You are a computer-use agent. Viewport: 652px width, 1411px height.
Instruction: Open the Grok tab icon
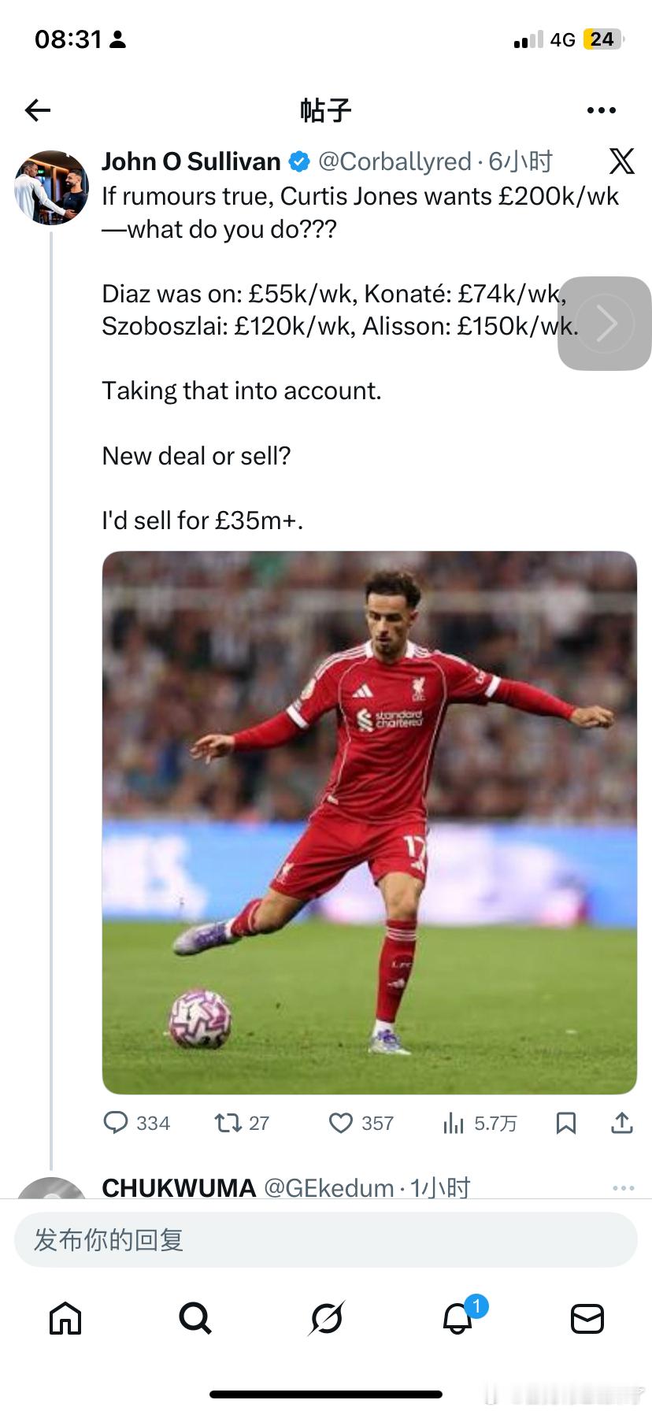click(x=326, y=1317)
